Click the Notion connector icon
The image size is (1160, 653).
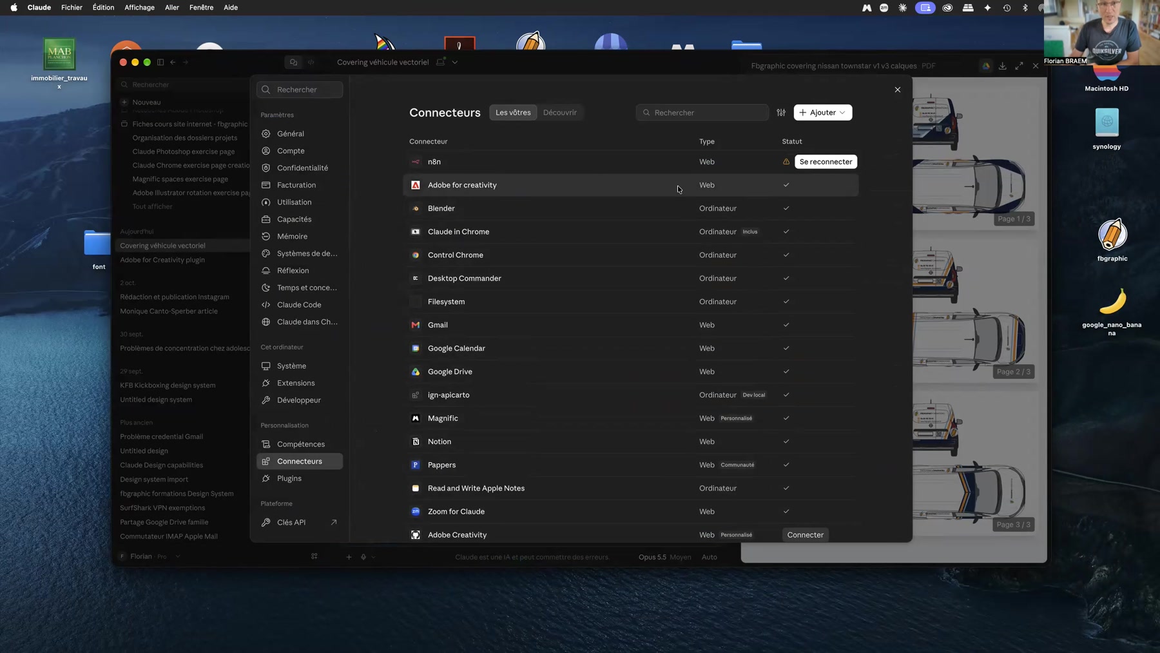tap(416, 442)
